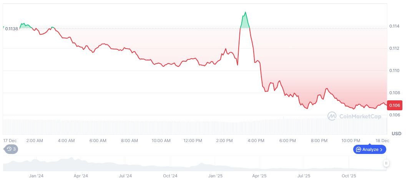This screenshot has width=412, height=180.
Task: Select Oct '24 on the range timeline
Action: tap(170, 176)
